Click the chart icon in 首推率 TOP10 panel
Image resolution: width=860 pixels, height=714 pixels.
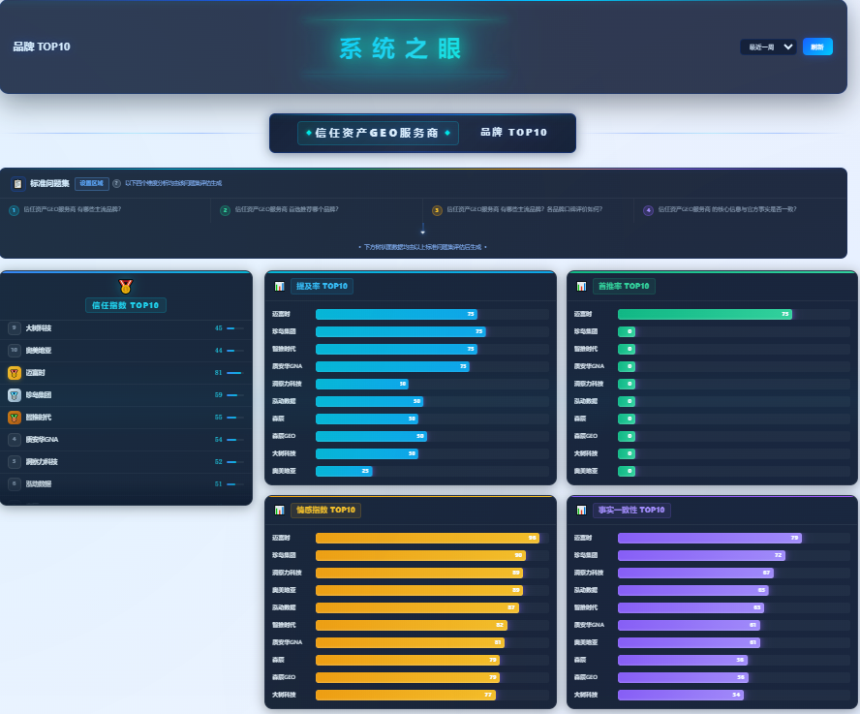(581, 286)
